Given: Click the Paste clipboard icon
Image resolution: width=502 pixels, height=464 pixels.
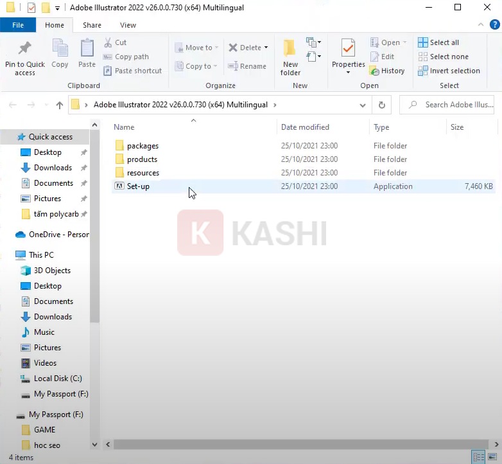Looking at the screenshot, I should pos(87,48).
